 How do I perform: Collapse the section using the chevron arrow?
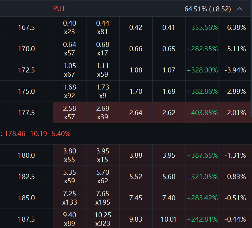coord(240,9)
